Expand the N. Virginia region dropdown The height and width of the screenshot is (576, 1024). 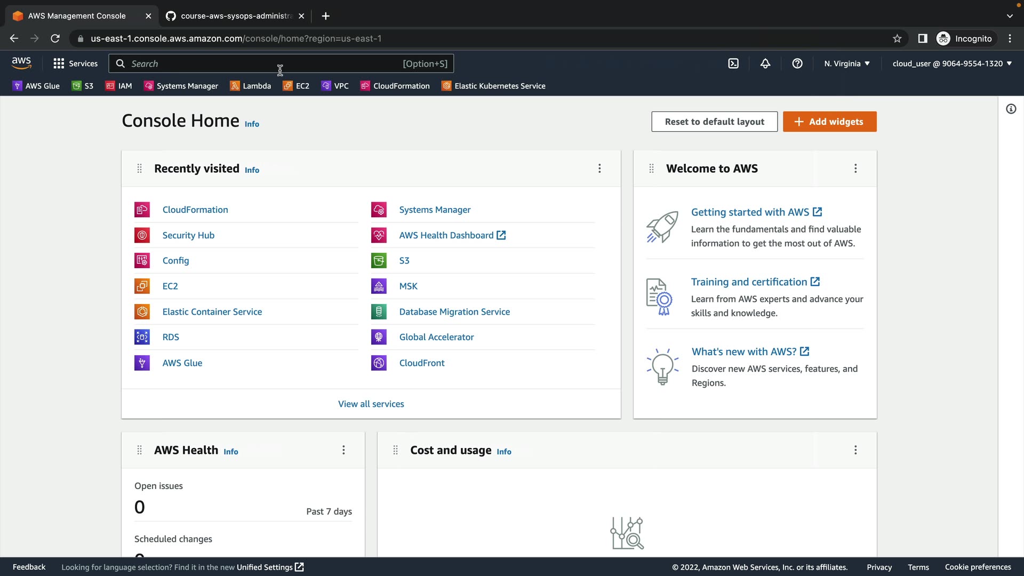[846, 63]
